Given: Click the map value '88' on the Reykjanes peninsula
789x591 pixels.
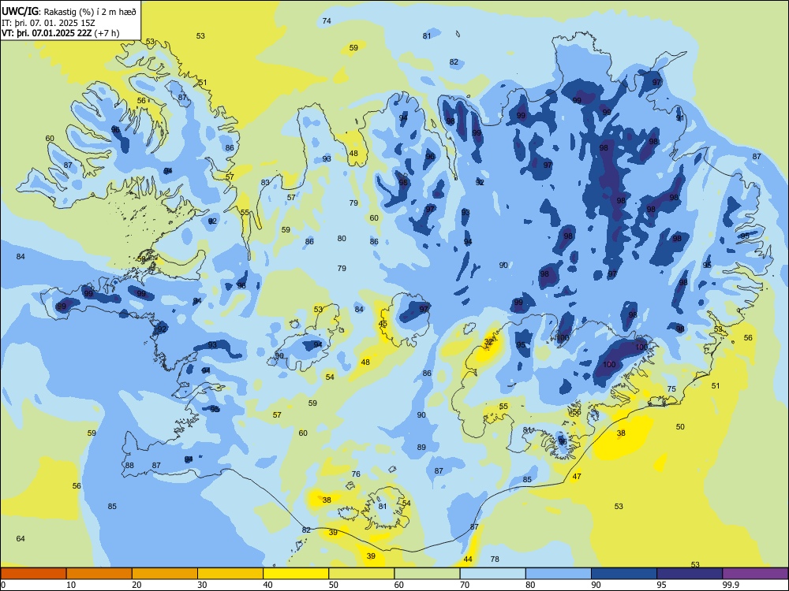Looking at the screenshot, I should 130,466.
